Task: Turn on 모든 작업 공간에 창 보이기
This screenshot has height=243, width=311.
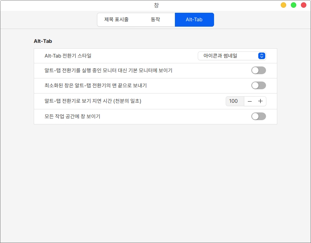Action: 258,116
